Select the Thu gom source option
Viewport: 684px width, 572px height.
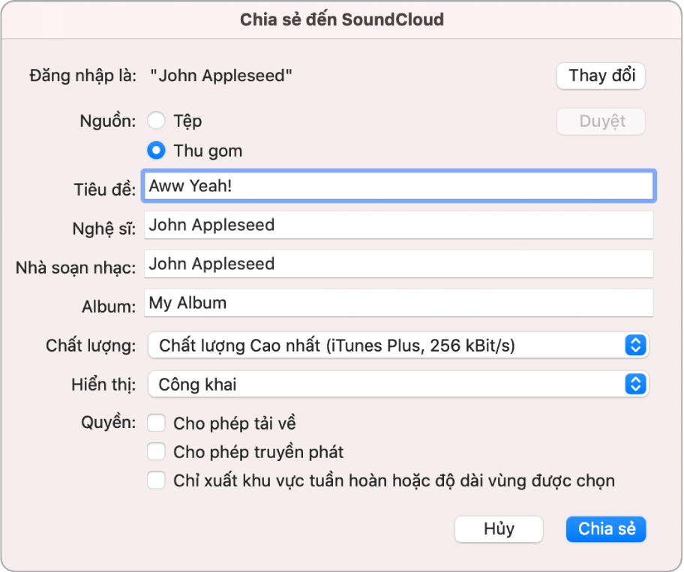pyautogui.click(x=157, y=150)
